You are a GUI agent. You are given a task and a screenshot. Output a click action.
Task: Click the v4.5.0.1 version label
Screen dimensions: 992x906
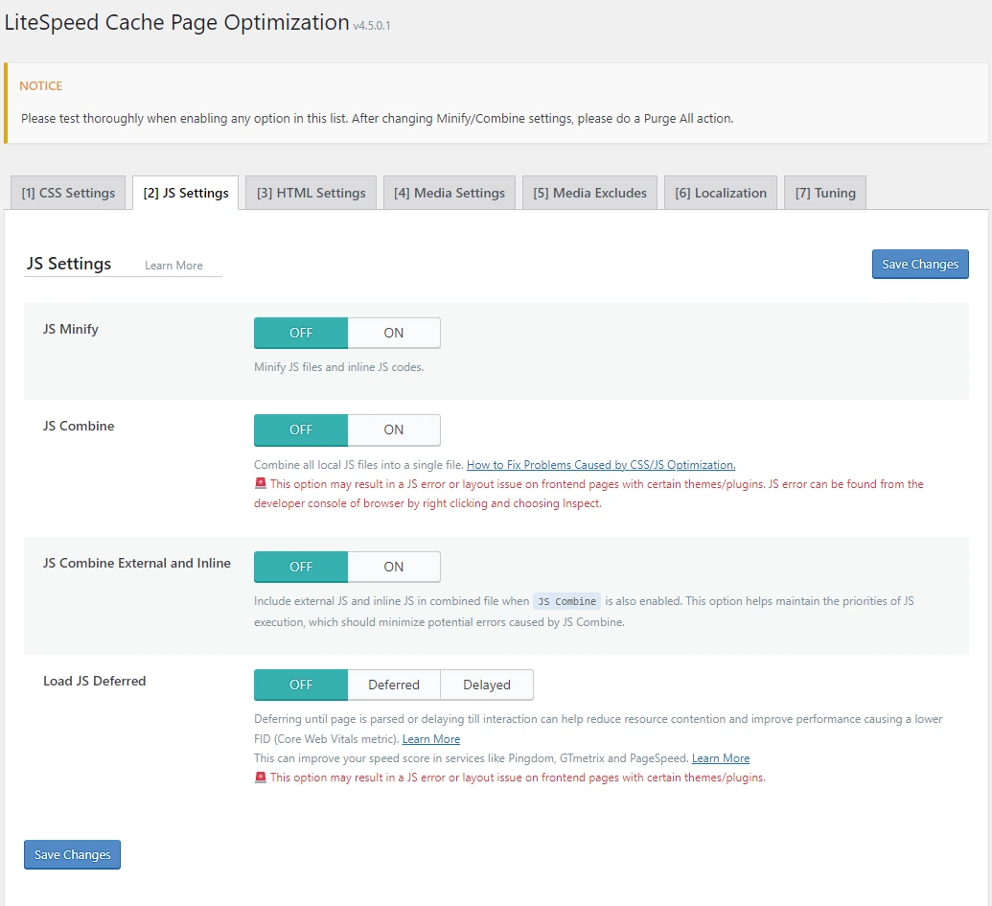371,26
